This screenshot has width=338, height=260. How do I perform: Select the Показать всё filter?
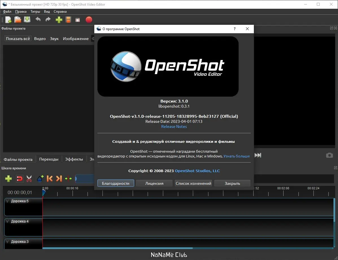[18, 39]
